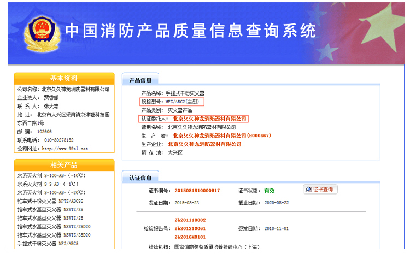The width and height of the screenshot is (410, 271).
Task: Click the 联系人 张大志 row
Action: pos(38,106)
